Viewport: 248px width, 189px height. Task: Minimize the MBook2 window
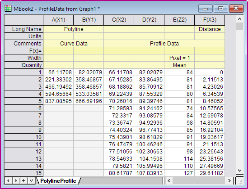click(206, 9)
